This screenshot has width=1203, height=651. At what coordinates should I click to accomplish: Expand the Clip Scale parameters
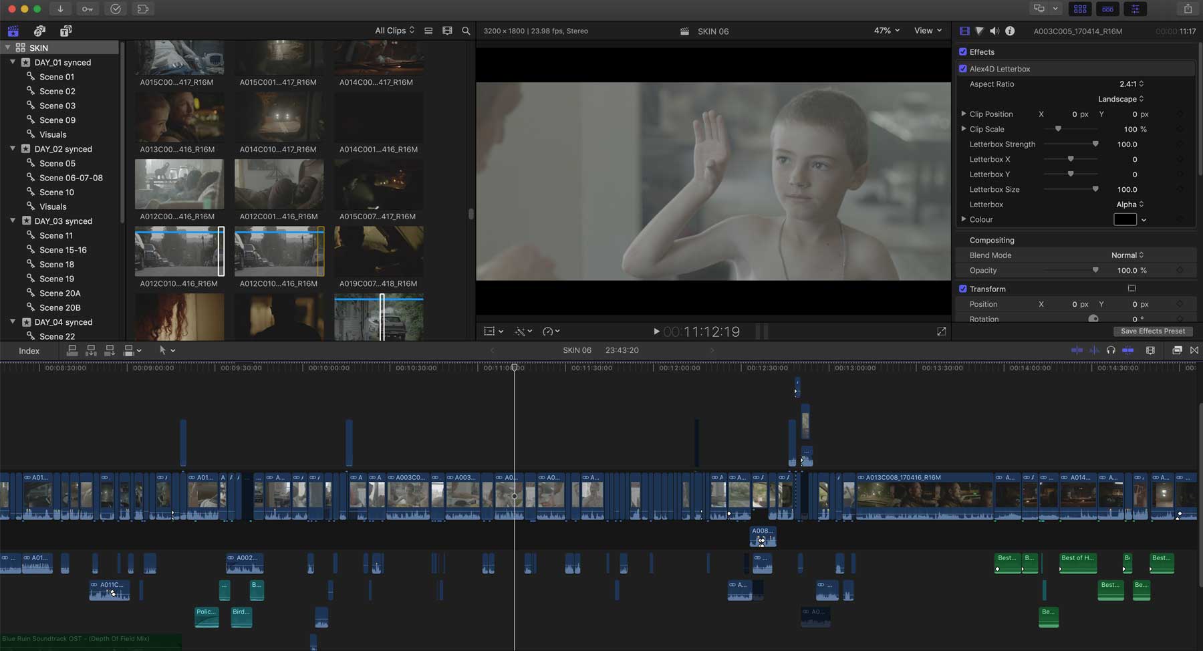(963, 128)
